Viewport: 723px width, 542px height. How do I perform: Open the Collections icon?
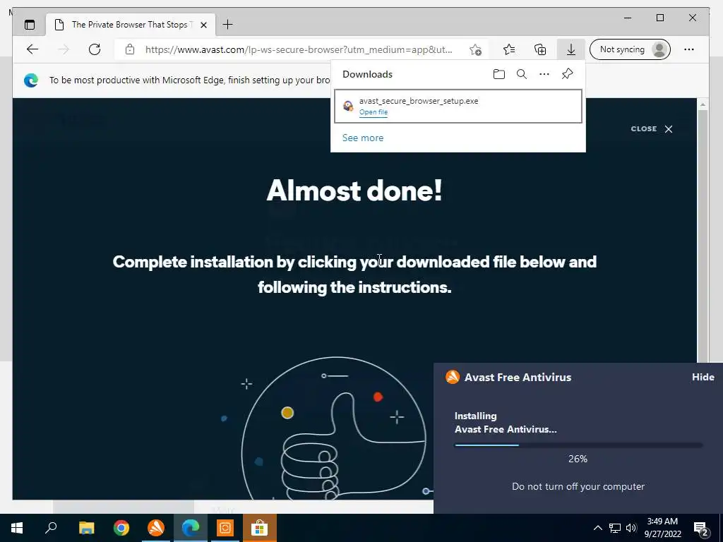point(540,49)
